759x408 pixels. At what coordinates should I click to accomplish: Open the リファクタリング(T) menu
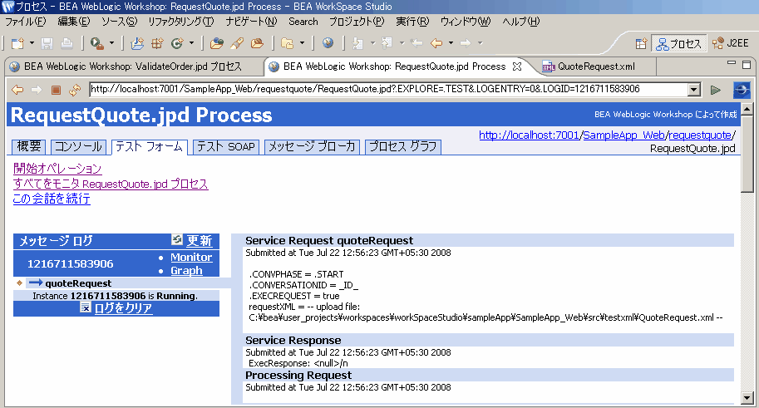tap(180, 22)
